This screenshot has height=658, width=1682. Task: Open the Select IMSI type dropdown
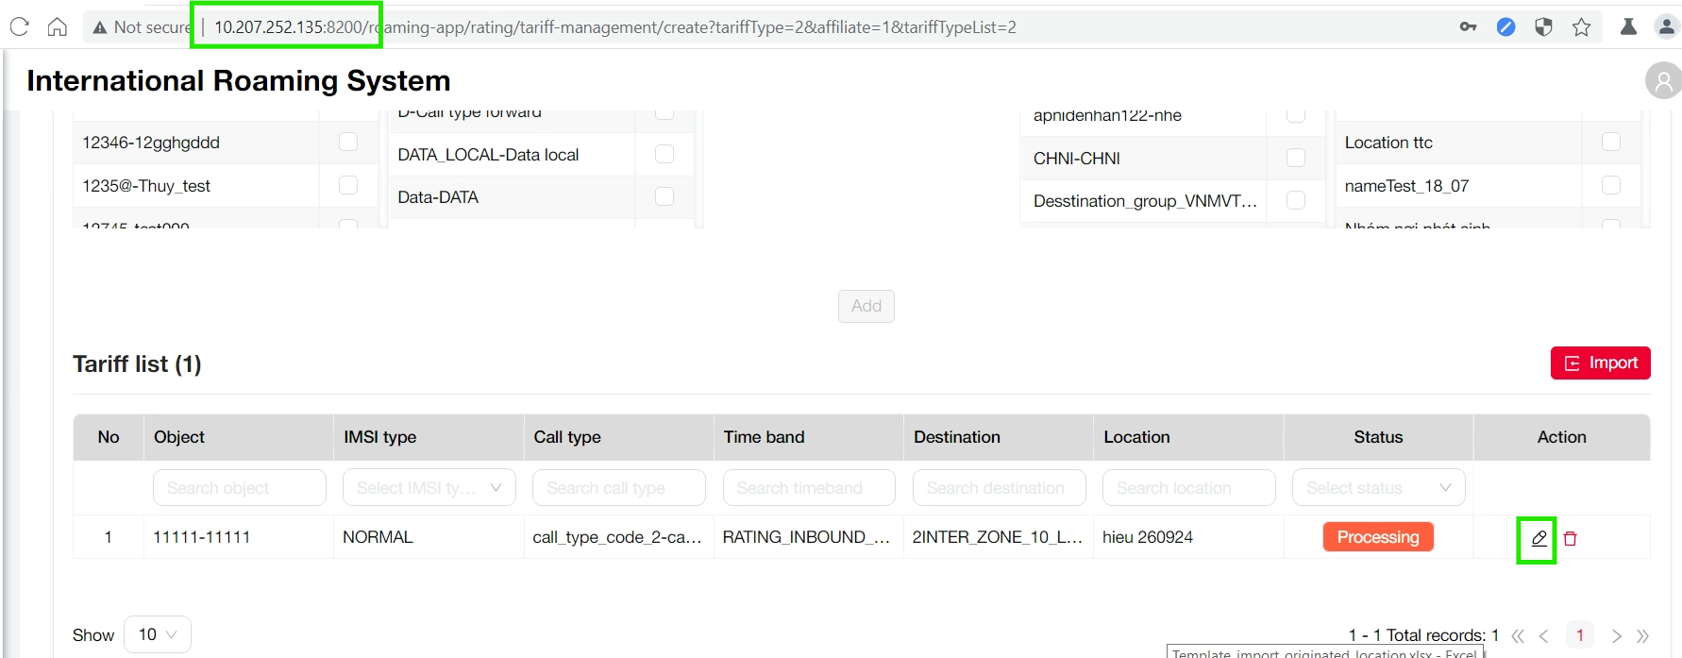[x=429, y=488]
